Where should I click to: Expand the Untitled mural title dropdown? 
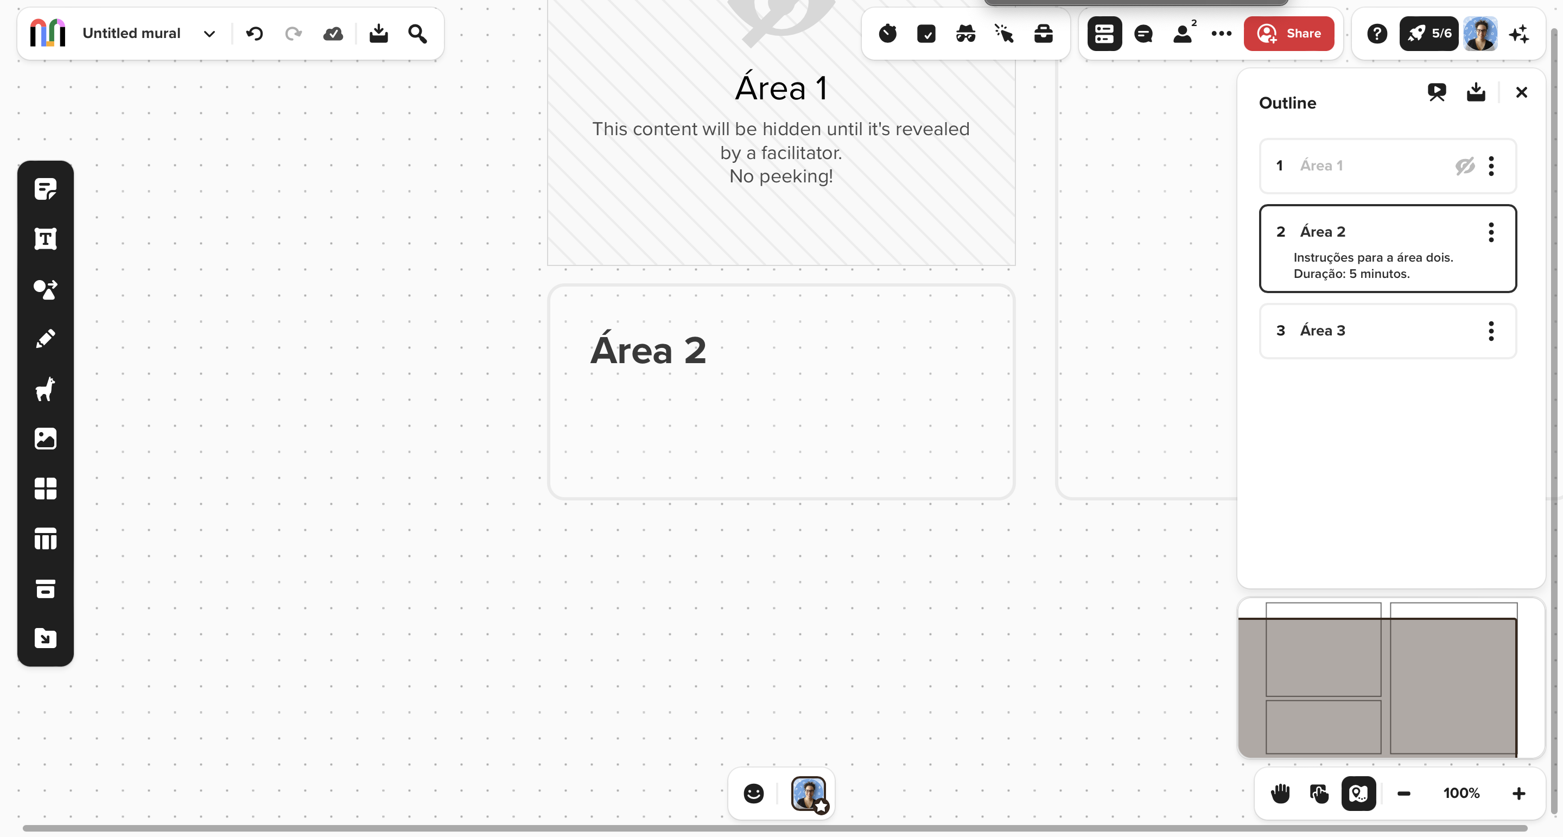pyautogui.click(x=209, y=34)
